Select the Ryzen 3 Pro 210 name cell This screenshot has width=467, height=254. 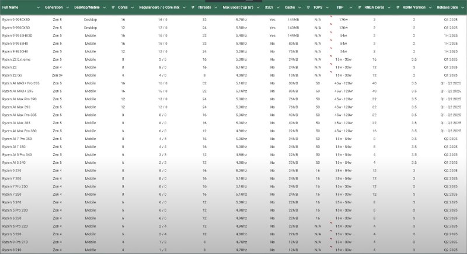click(15, 242)
